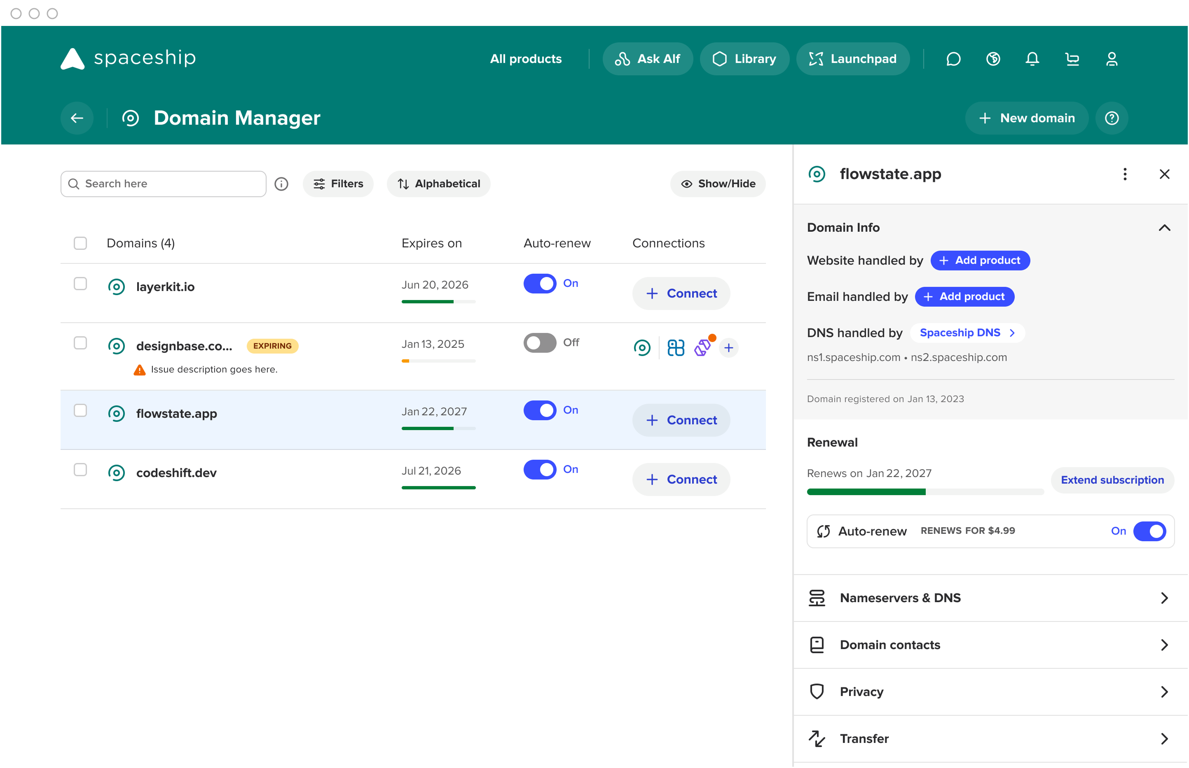Open Launchpad from the top bar

pyautogui.click(x=853, y=59)
